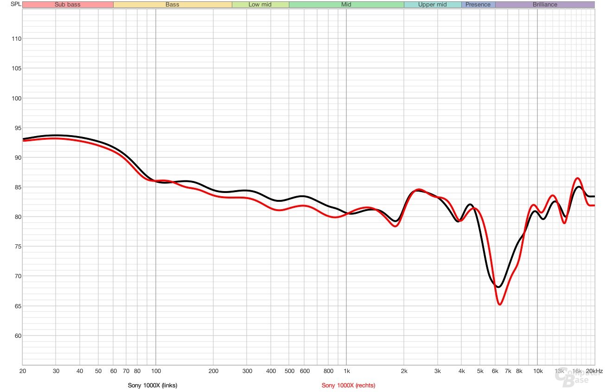The height and width of the screenshot is (392, 606).
Task: Click the SPL axis title
Action: point(15,5)
